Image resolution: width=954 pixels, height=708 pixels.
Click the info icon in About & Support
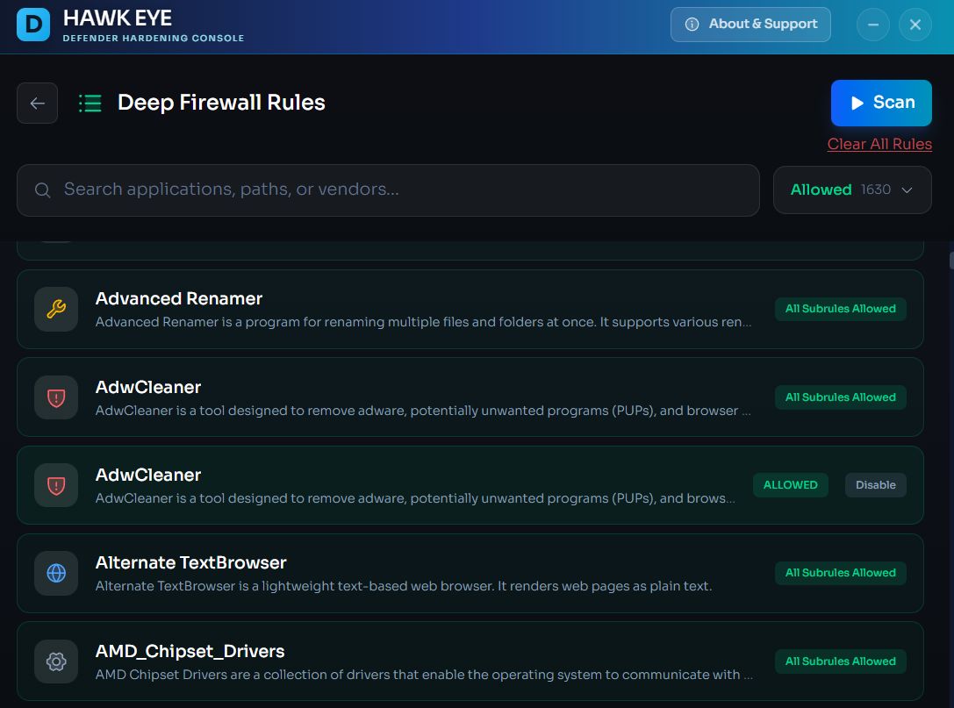[692, 25]
